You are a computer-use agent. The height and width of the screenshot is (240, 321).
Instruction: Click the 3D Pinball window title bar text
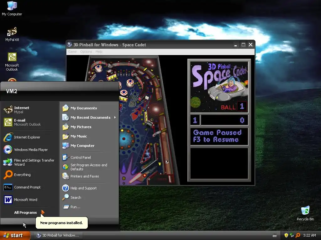[x=109, y=45]
